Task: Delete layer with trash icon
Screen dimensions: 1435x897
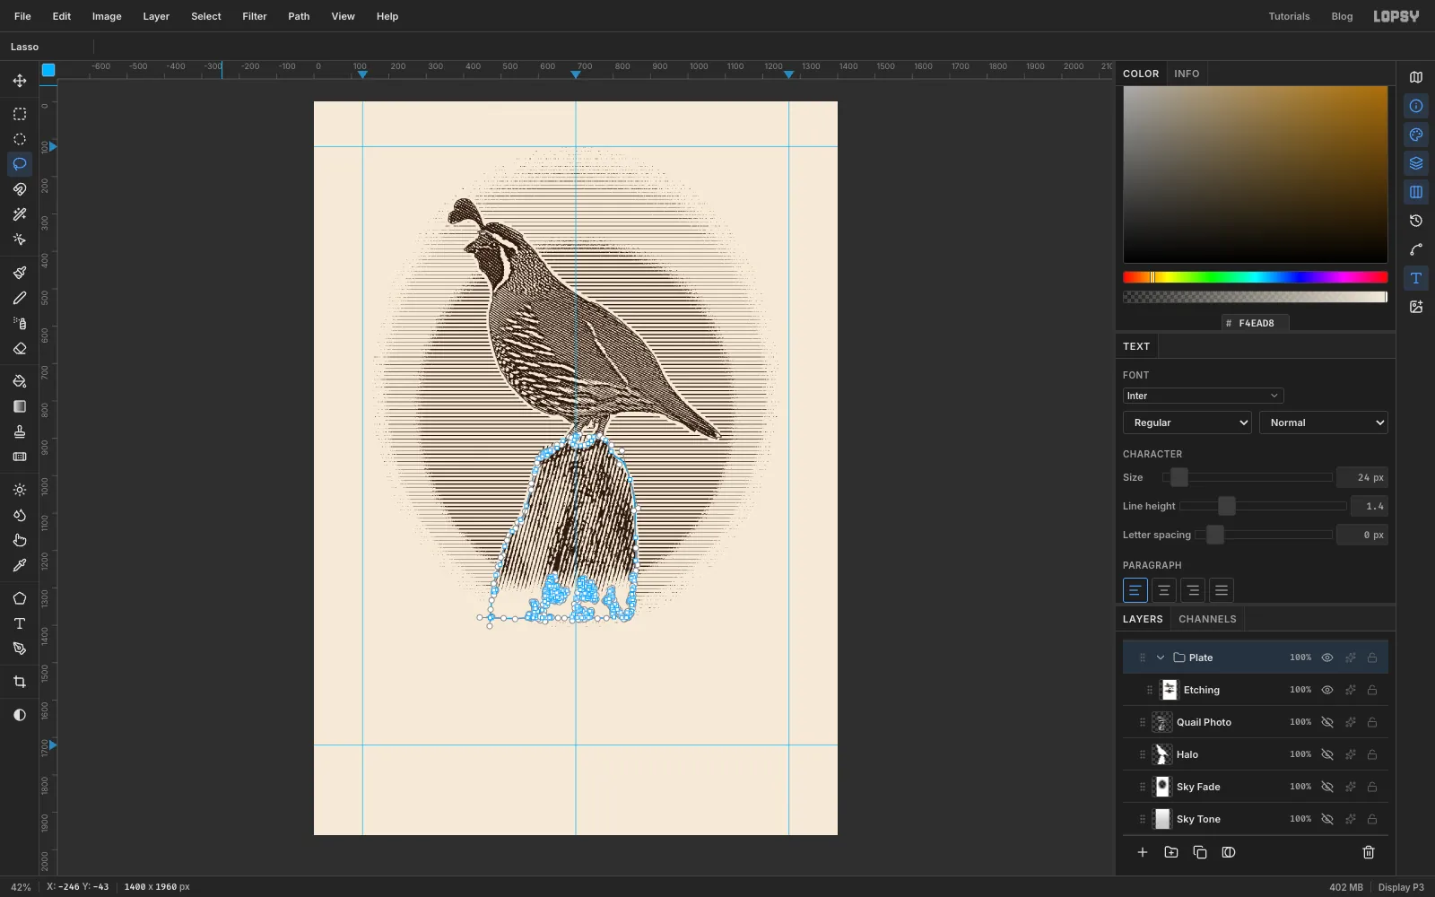Action: [1369, 852]
